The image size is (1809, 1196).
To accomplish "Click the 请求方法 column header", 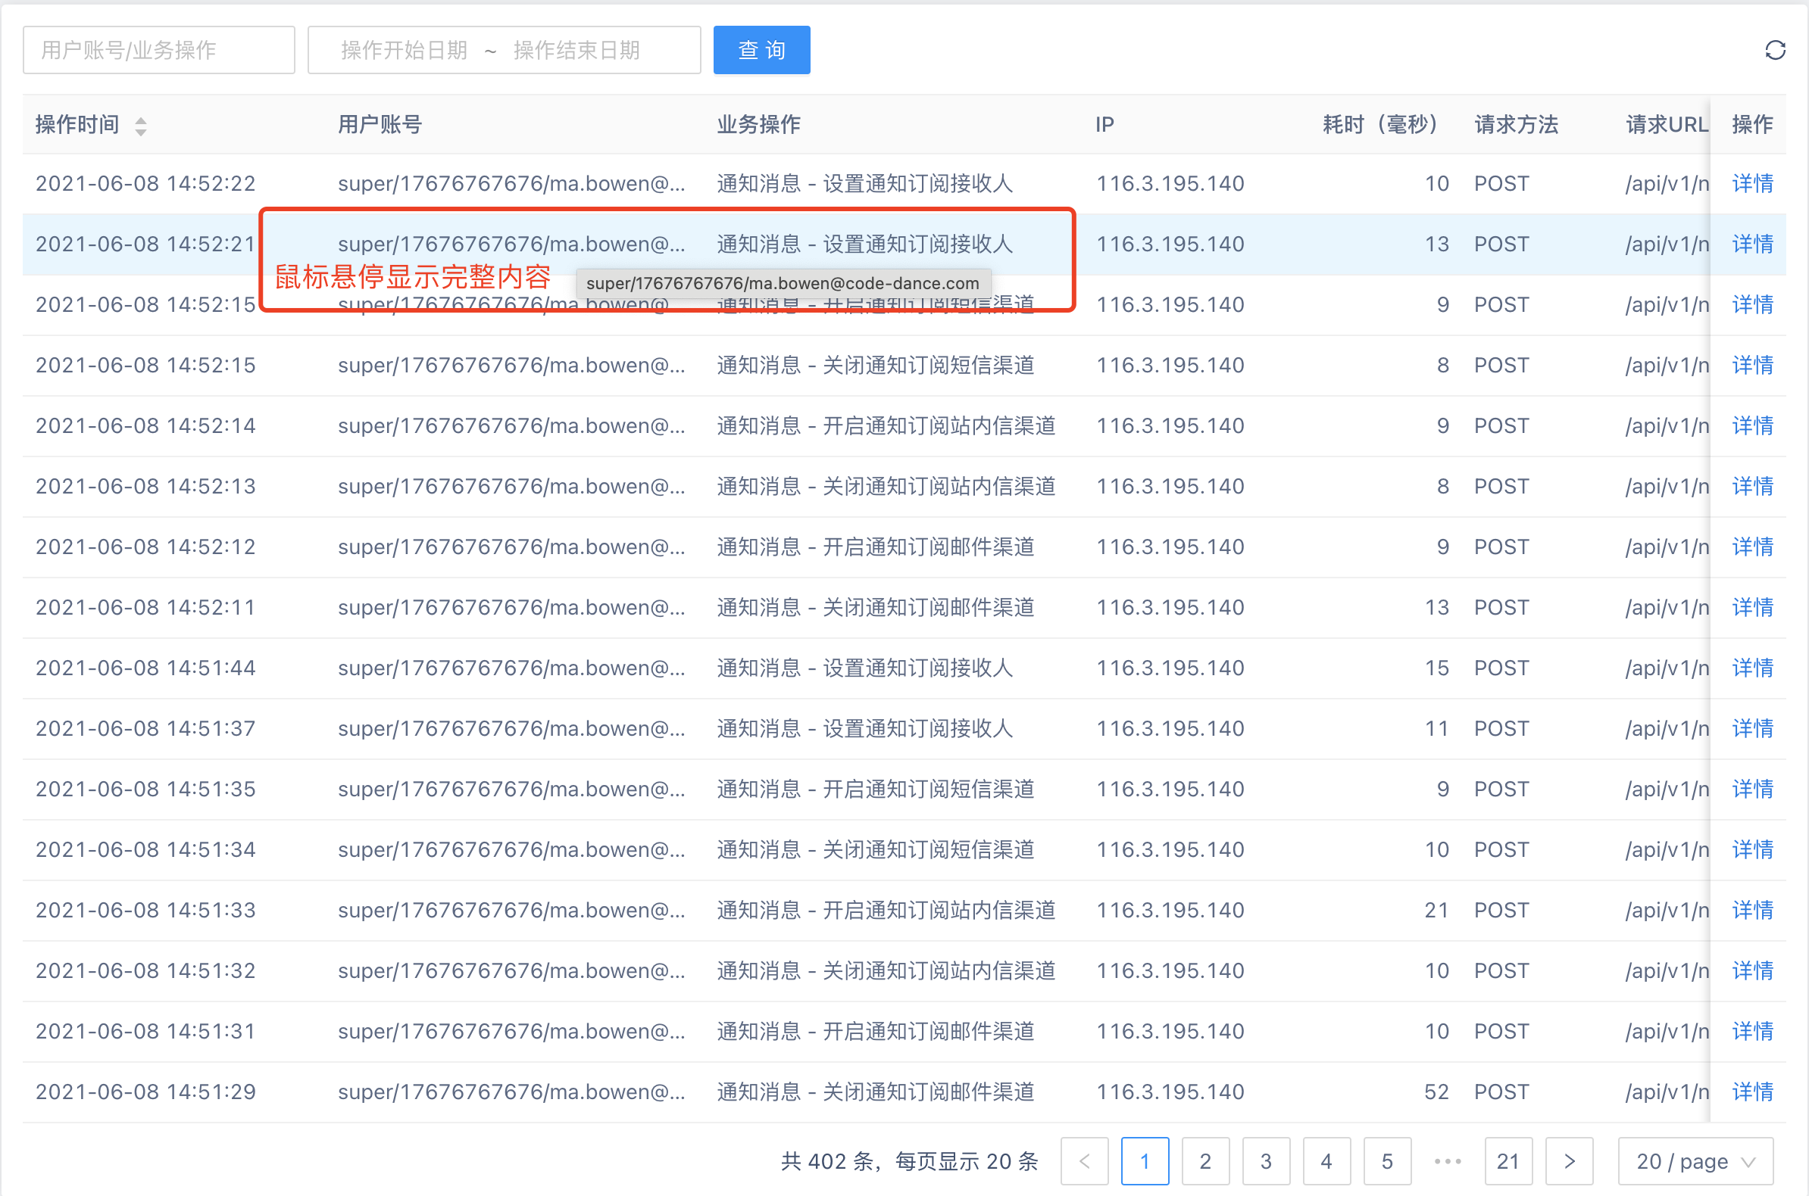I will pyautogui.click(x=1516, y=125).
